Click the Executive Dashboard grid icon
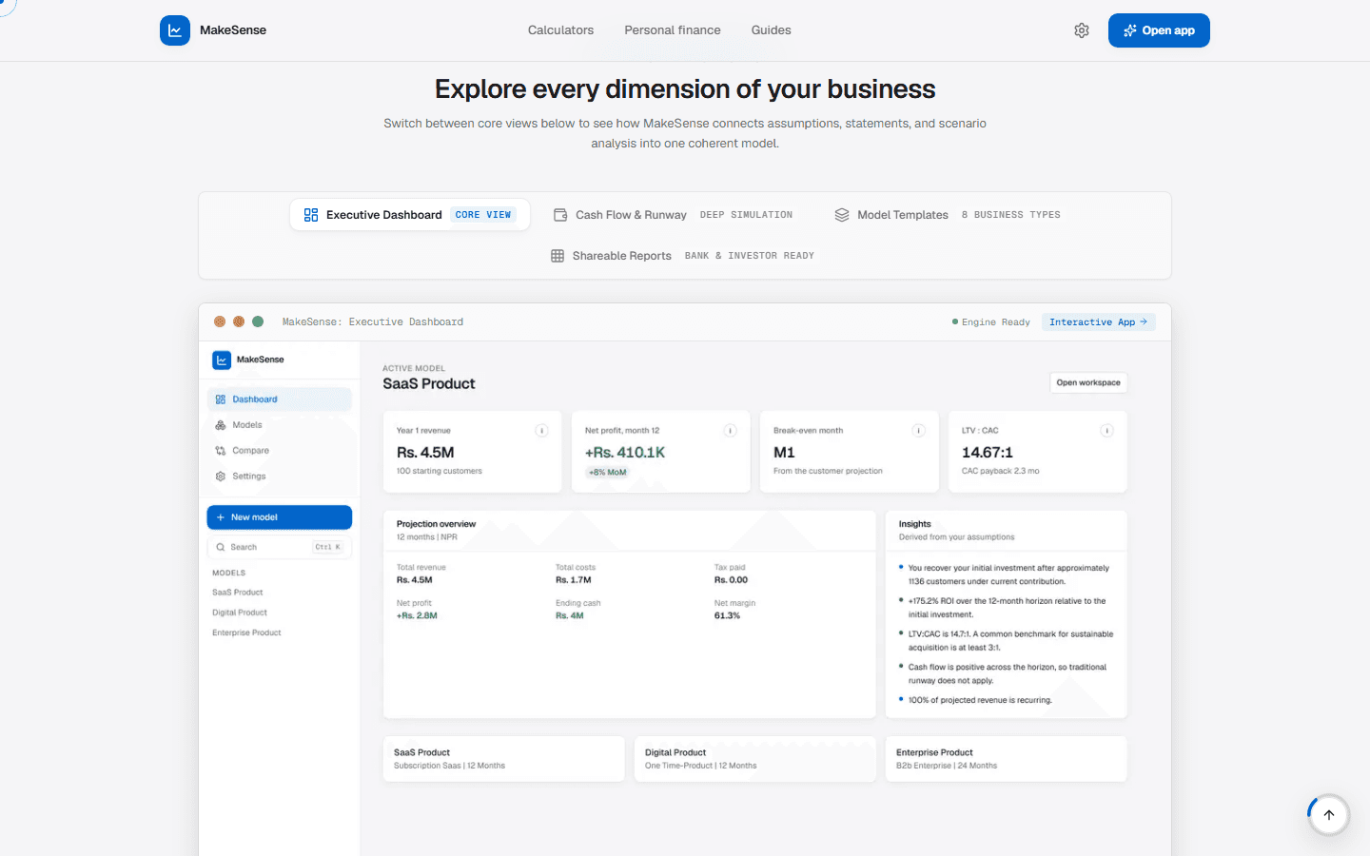This screenshot has height=856, width=1370. pyautogui.click(x=311, y=215)
